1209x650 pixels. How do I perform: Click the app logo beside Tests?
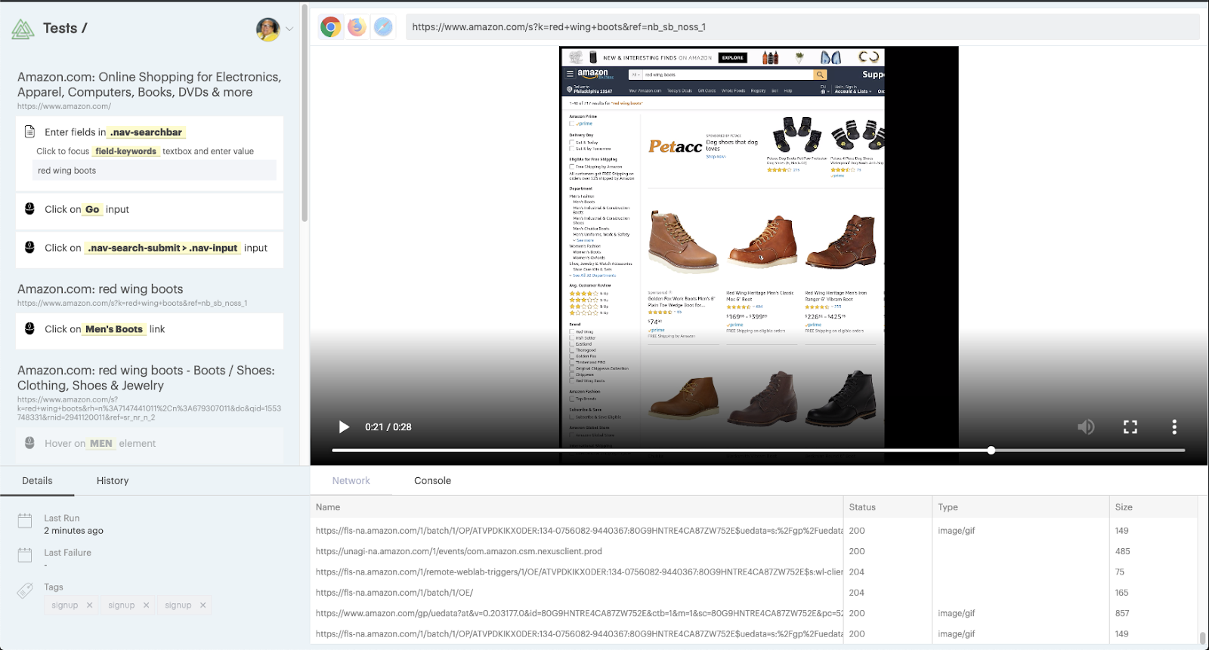pos(23,29)
